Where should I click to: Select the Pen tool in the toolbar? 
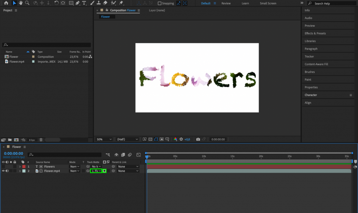pos(77,3)
